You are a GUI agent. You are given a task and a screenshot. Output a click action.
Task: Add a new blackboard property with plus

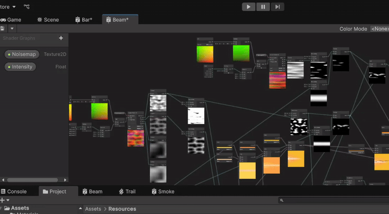click(x=61, y=38)
